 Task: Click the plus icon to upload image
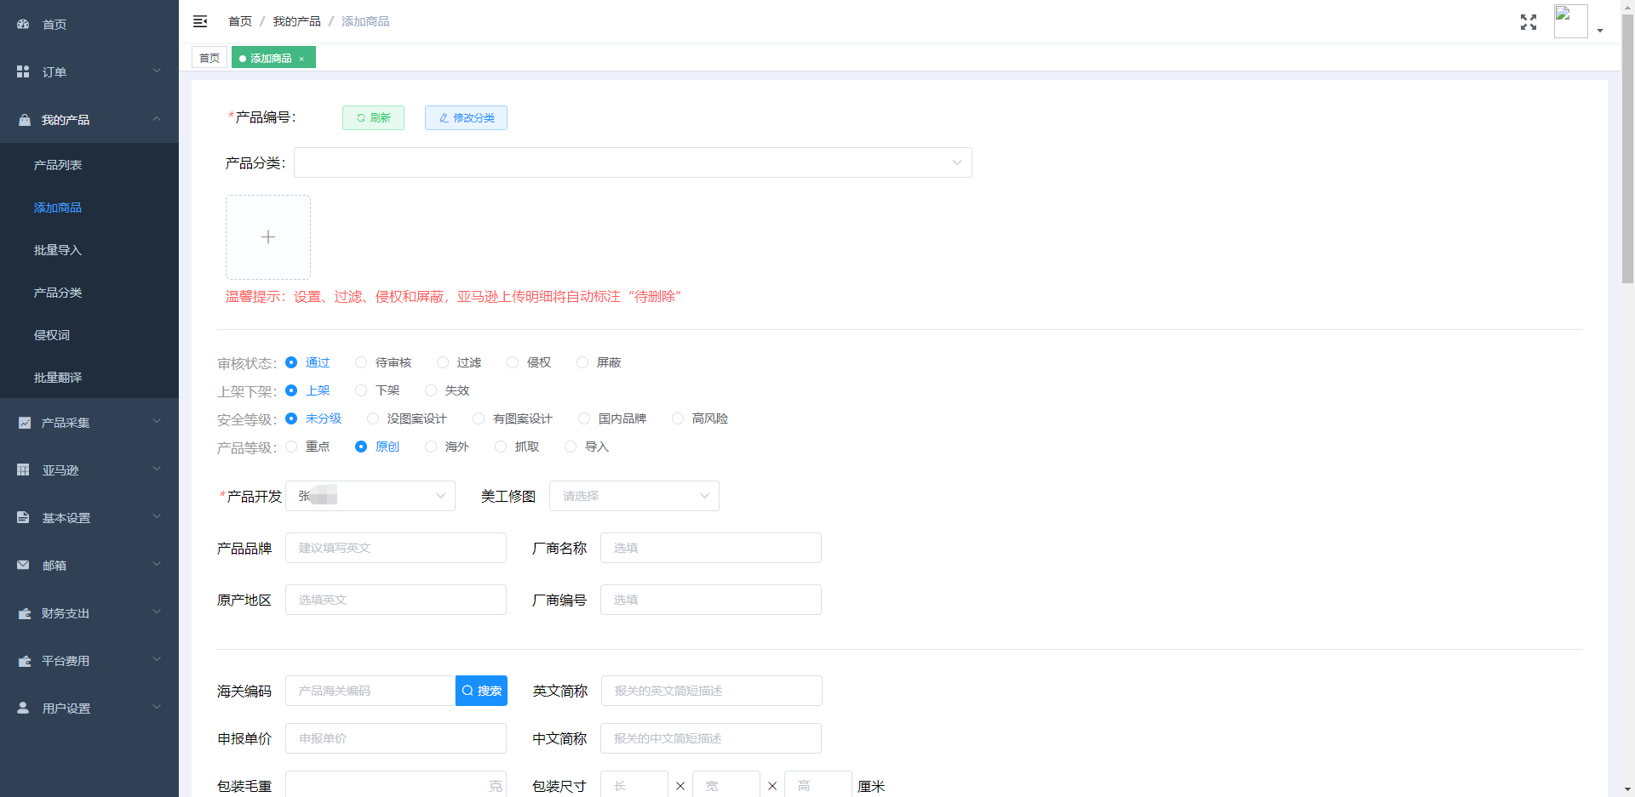(268, 237)
